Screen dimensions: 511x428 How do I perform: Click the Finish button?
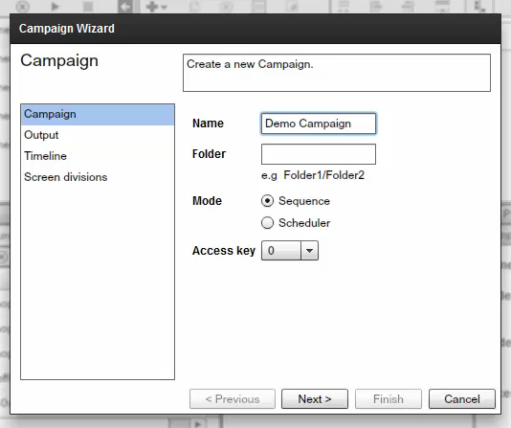pos(389,399)
